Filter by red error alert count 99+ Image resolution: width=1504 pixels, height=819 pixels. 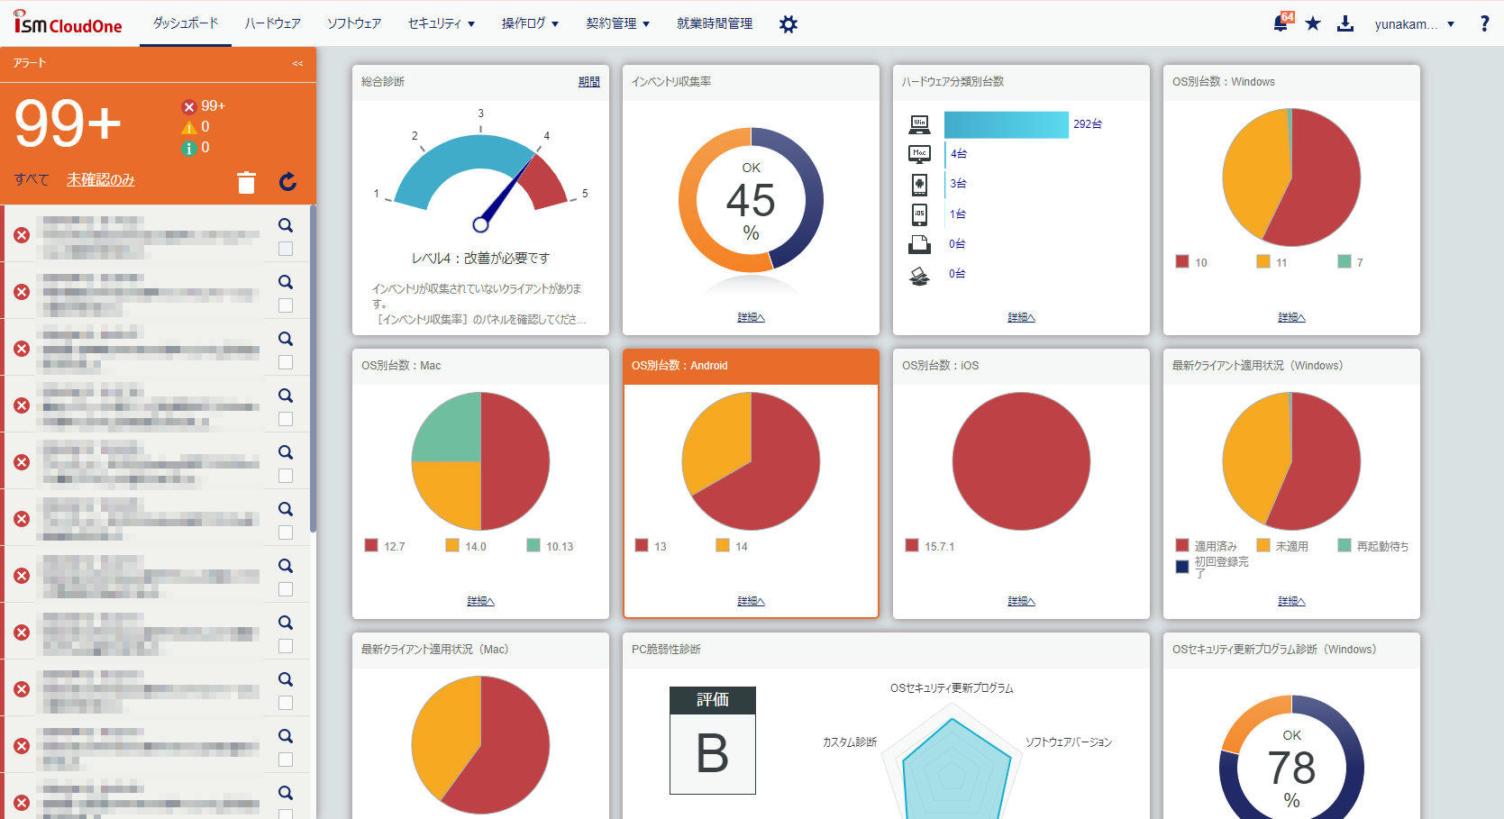[204, 106]
